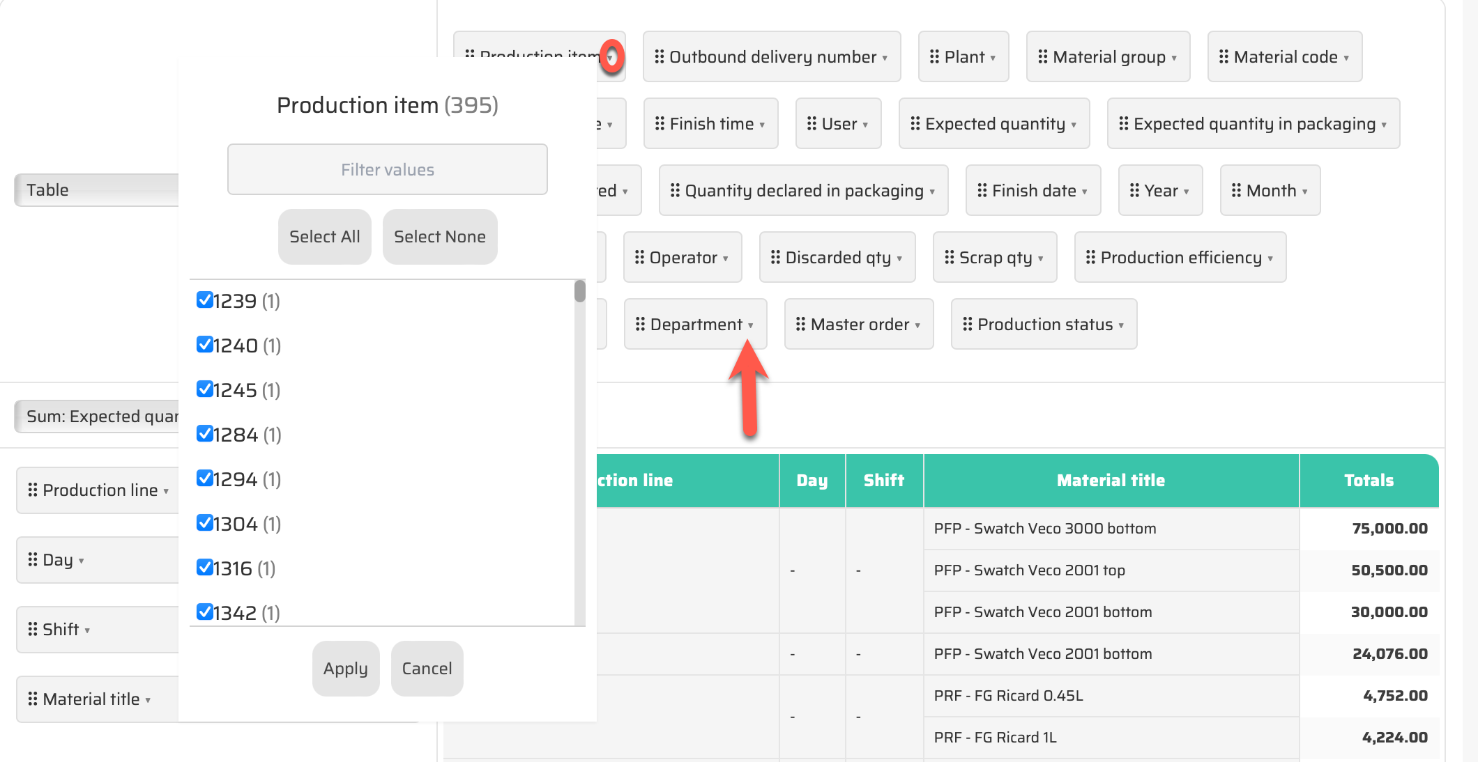Click the Filter values input field
This screenshot has width=1478, height=762.
[x=387, y=169]
